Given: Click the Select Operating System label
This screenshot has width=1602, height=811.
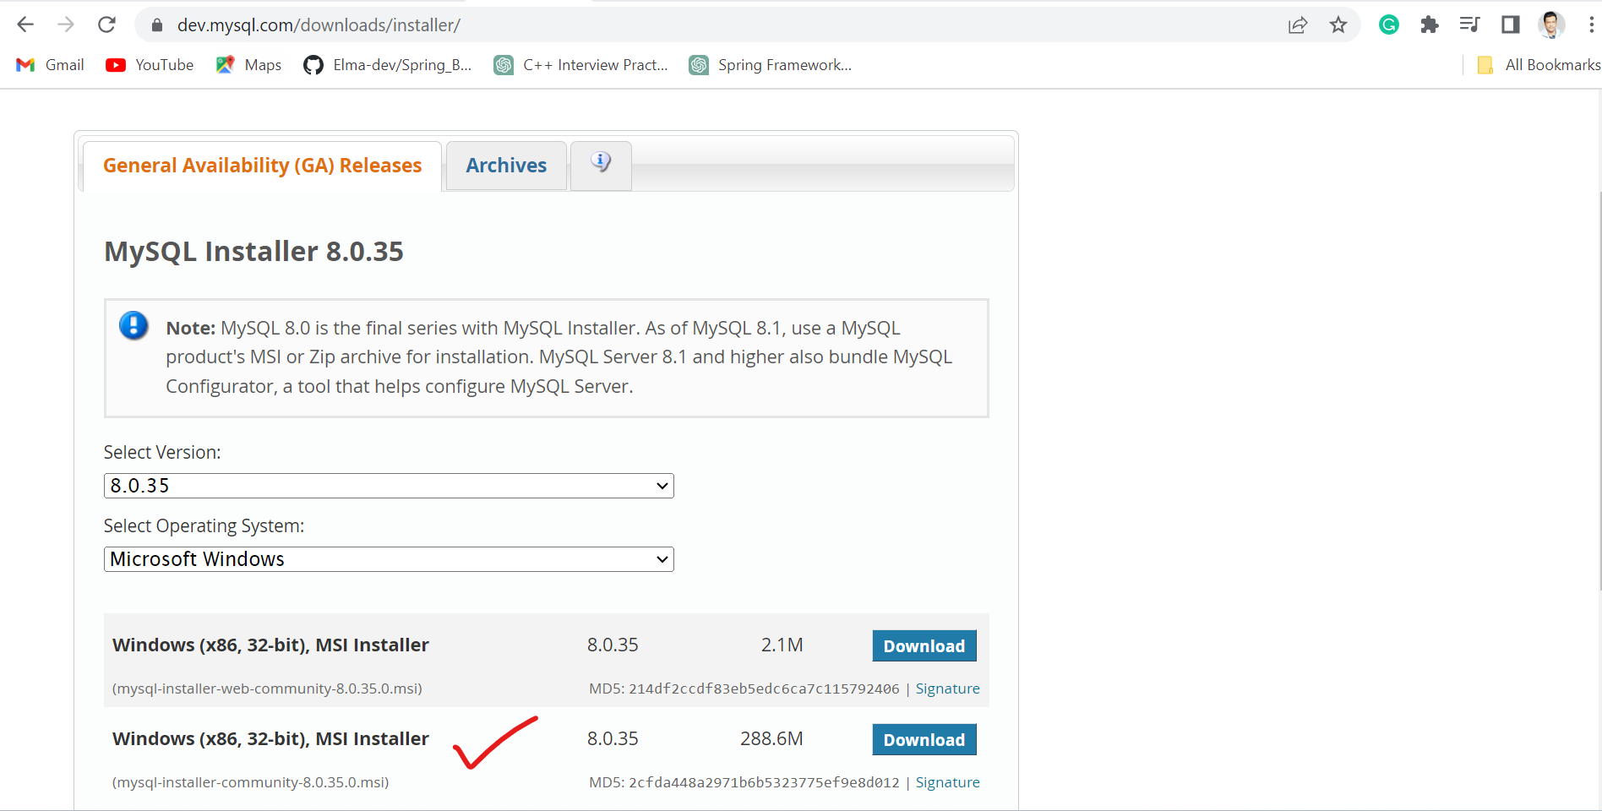Looking at the screenshot, I should (204, 525).
